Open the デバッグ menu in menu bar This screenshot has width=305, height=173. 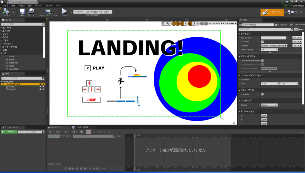tap(38, 6)
